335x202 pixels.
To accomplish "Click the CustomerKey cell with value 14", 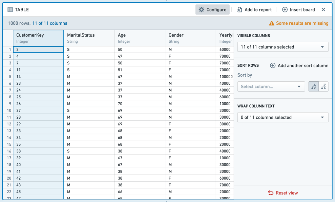I will click(38, 77).
